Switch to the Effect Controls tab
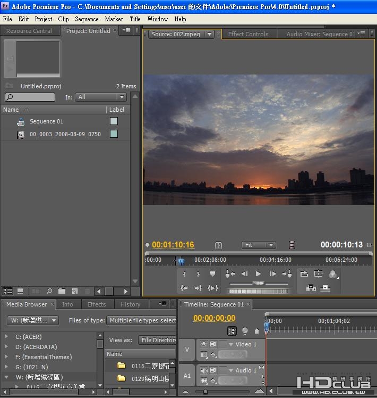Screen dimensions: 377x398 [248, 34]
